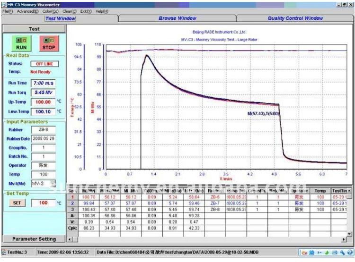Image resolution: width=355 pixels, height=262 pixels.
Task: Open the Color menu
Action: point(50,11)
